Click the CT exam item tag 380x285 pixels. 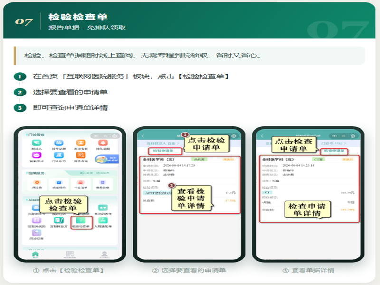point(267,192)
